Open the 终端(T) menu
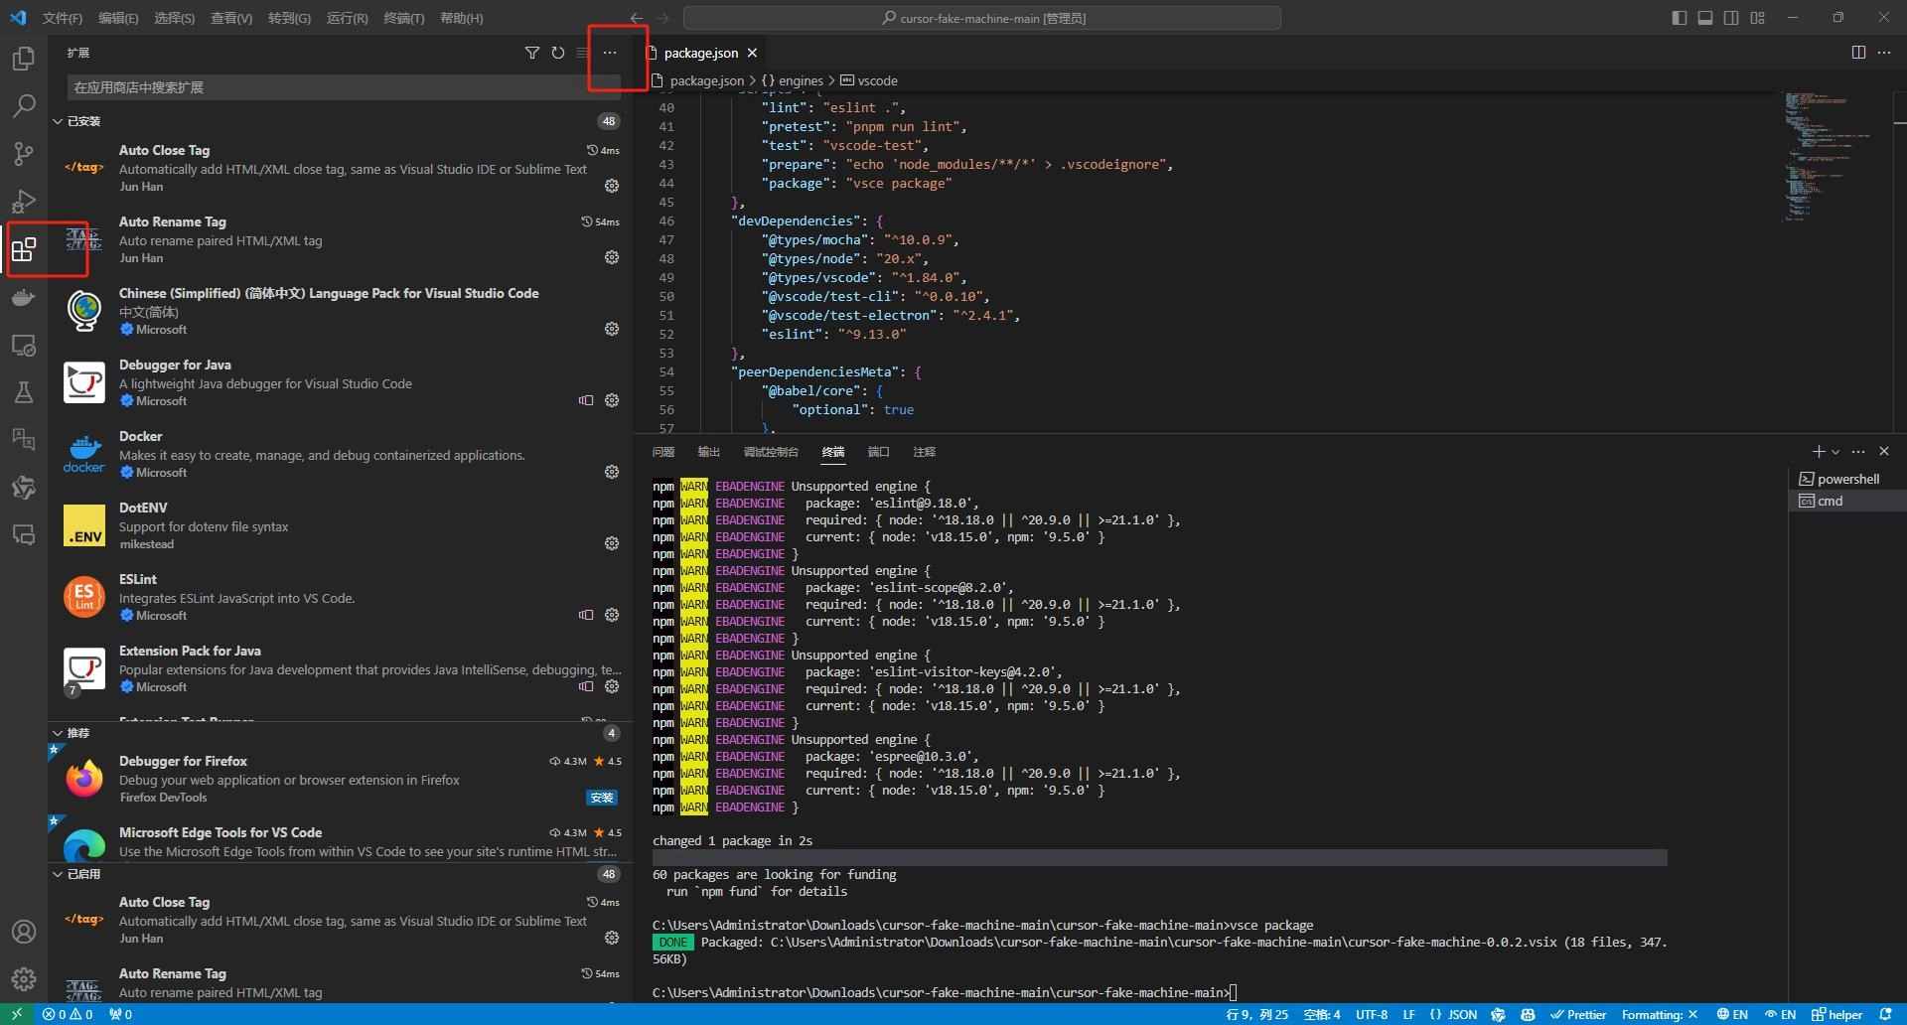Viewport: 1907px width, 1025px height. pos(403,18)
